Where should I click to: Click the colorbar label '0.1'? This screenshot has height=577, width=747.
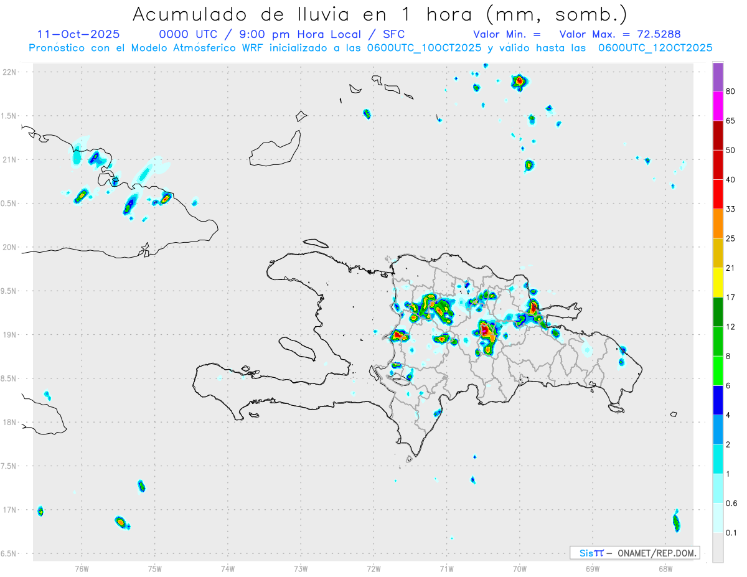pos(731,533)
